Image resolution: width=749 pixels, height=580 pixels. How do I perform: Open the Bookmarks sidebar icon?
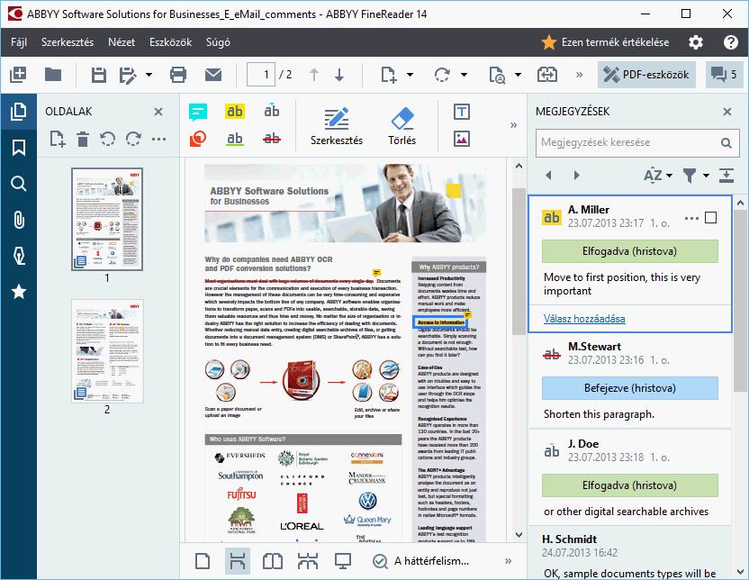(19, 148)
